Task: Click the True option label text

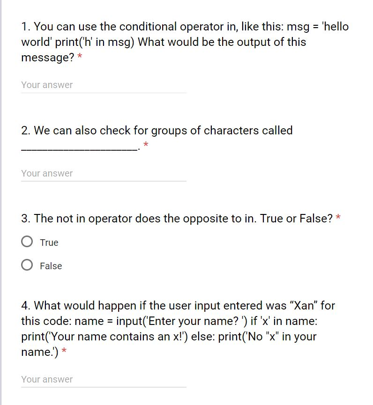Action: (x=50, y=243)
